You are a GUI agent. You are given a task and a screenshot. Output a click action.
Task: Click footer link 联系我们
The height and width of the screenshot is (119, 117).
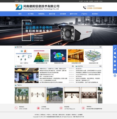(74, 115)
